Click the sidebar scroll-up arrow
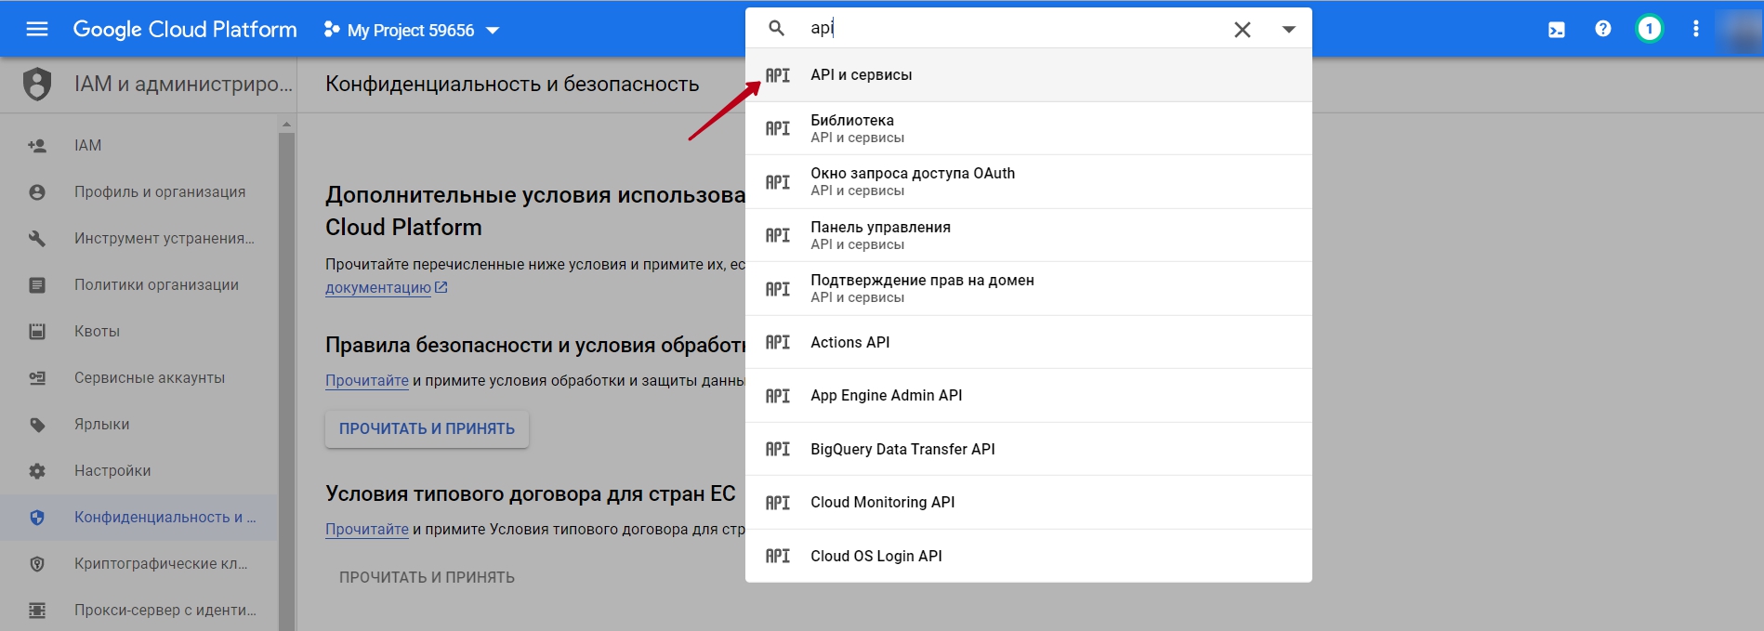Screen dimensions: 1764x631 (x=286, y=124)
